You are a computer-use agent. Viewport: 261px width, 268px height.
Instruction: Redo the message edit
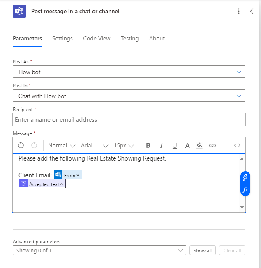[x=34, y=145]
